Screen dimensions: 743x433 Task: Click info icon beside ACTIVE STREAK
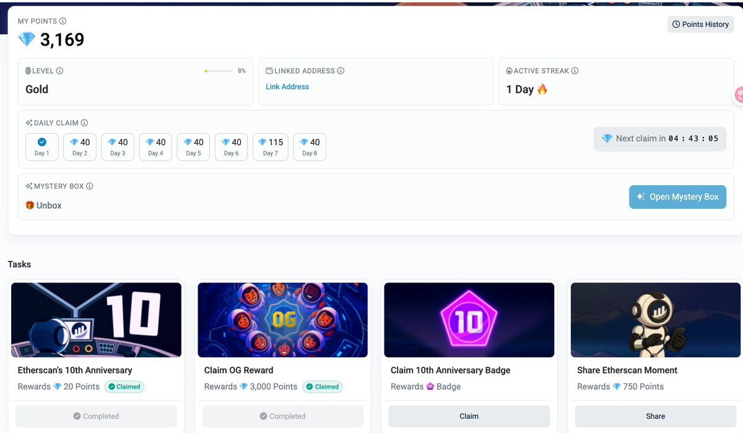click(x=575, y=71)
